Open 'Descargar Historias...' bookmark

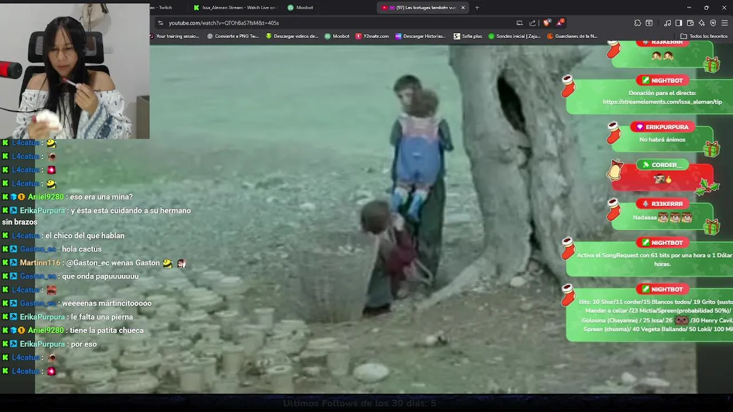pyautogui.click(x=420, y=36)
